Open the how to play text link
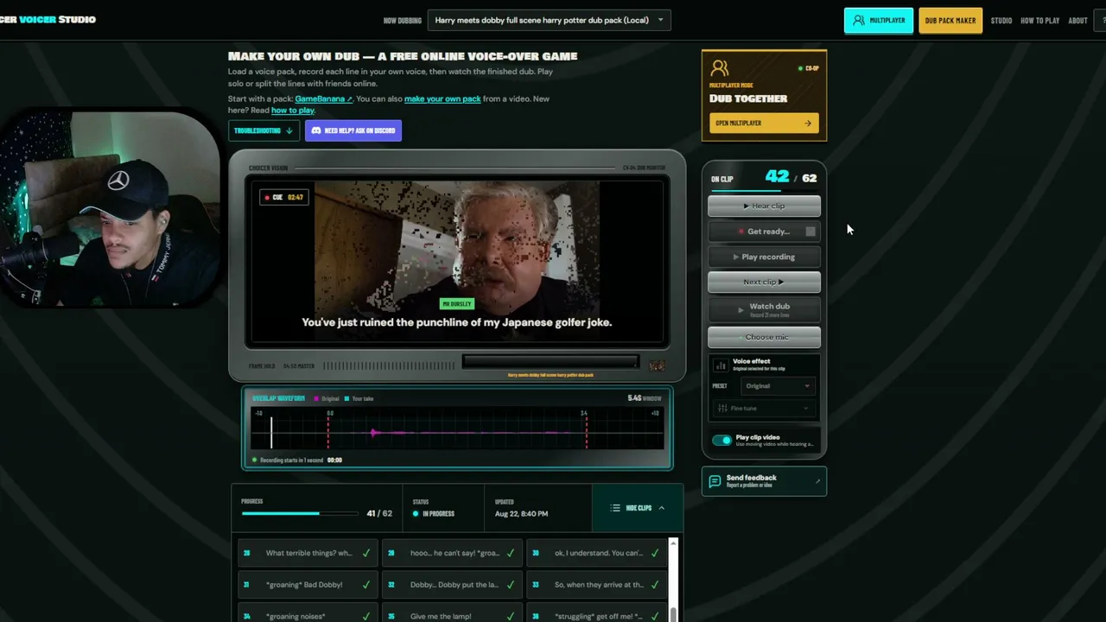 tap(293, 111)
